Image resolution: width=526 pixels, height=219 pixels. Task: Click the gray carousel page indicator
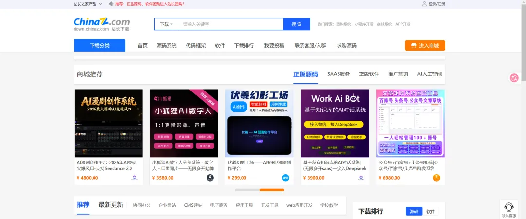247,190
